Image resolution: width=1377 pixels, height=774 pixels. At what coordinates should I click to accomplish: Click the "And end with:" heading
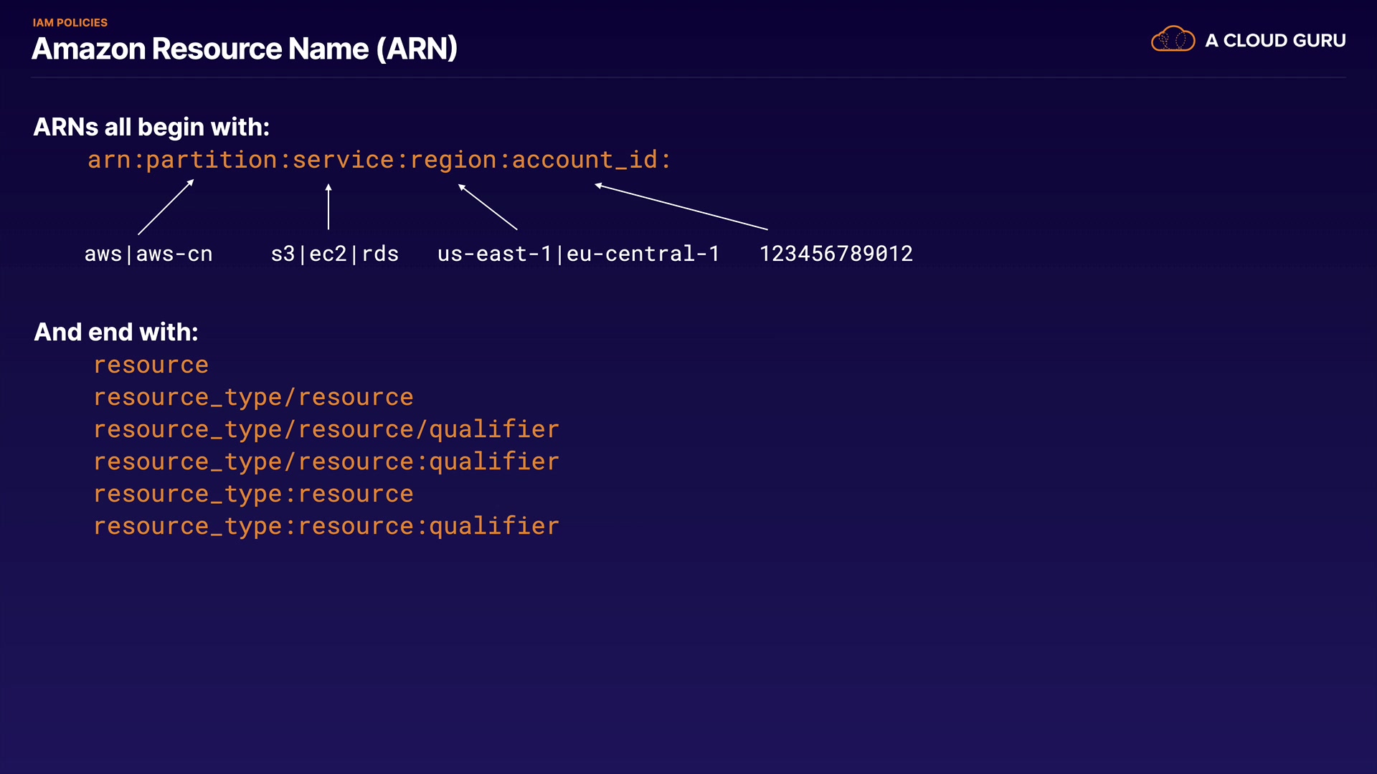click(116, 332)
